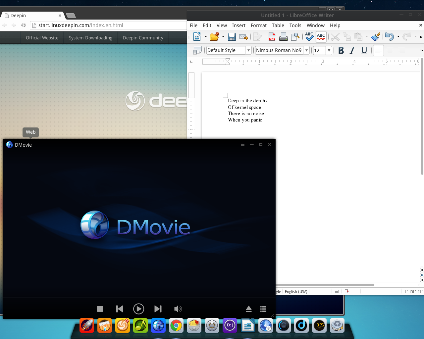Open Page Preview in Writer

295,37
